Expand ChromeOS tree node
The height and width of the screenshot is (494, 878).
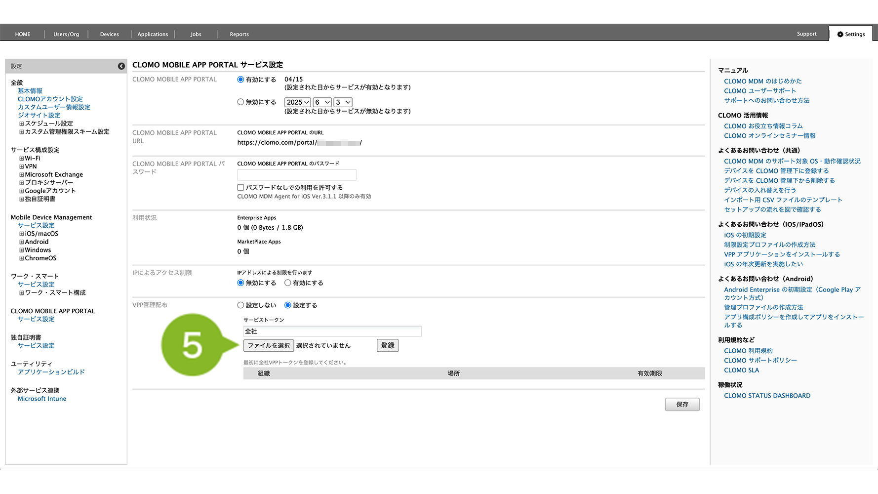pos(22,258)
